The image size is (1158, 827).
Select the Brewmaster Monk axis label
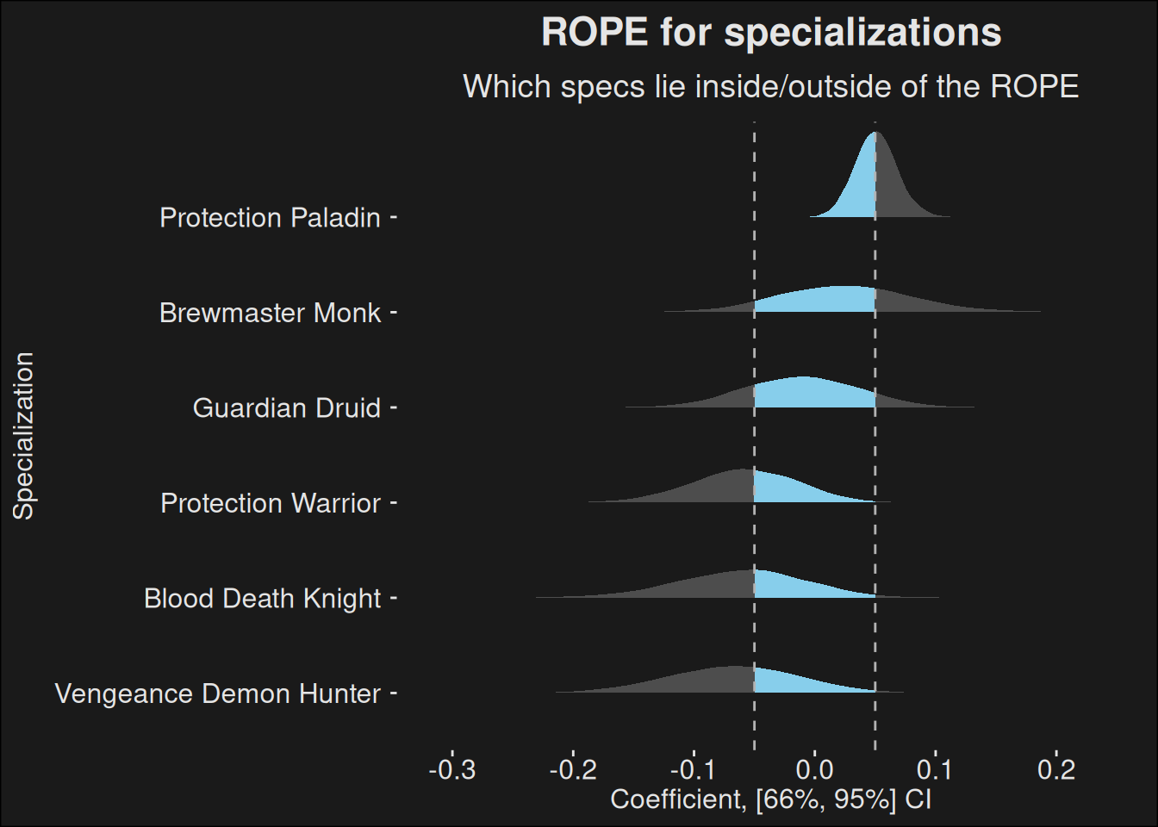[x=270, y=313]
